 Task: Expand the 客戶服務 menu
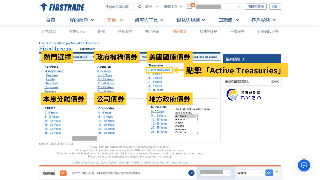pyautogui.click(x=264, y=20)
